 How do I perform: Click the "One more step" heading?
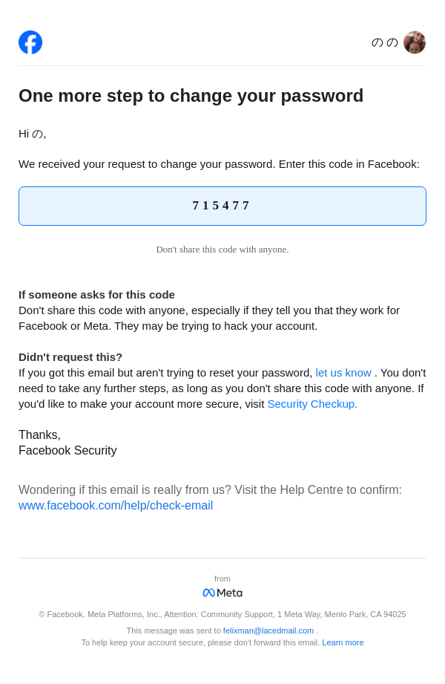[191, 96]
